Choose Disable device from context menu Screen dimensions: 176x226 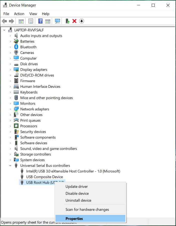pos(77,193)
